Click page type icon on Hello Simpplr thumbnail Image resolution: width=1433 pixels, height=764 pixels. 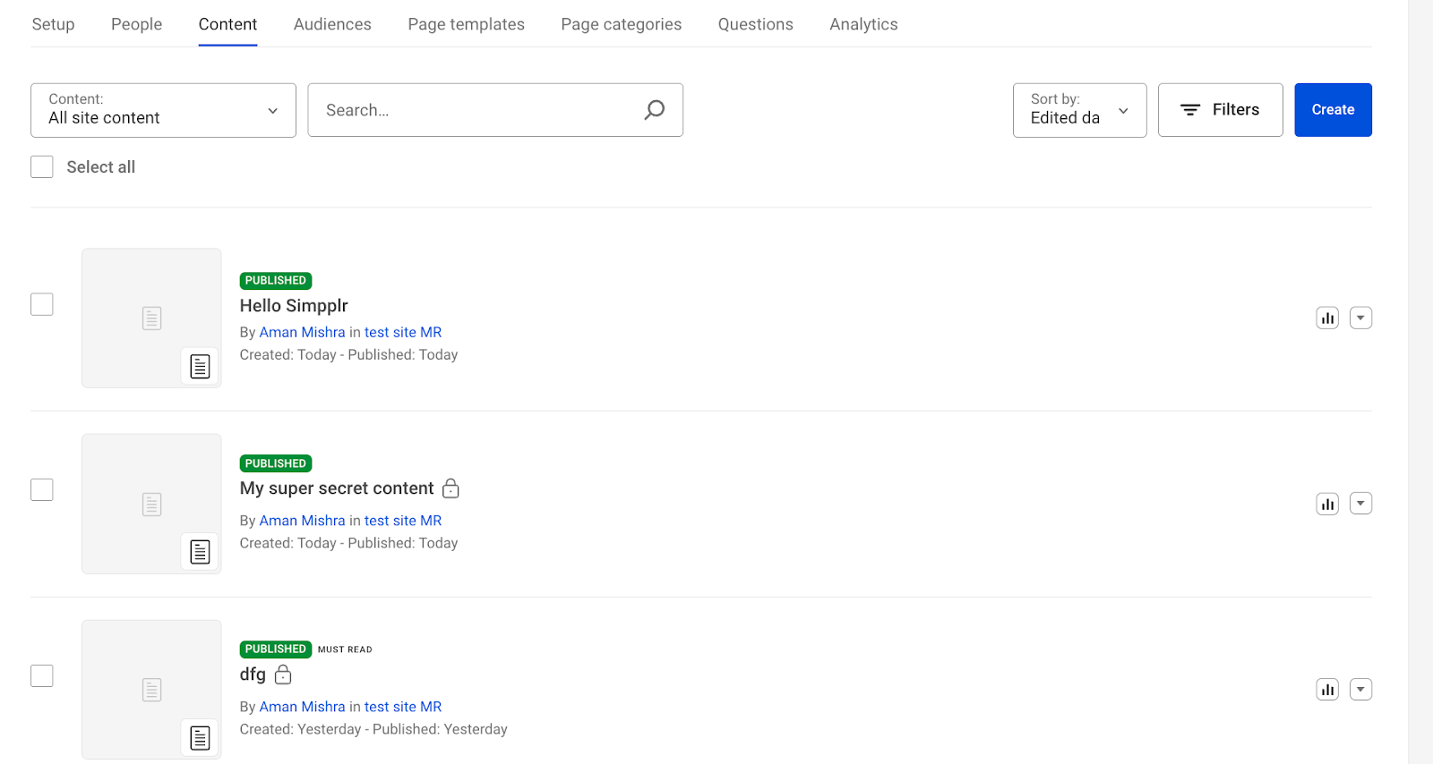point(200,366)
